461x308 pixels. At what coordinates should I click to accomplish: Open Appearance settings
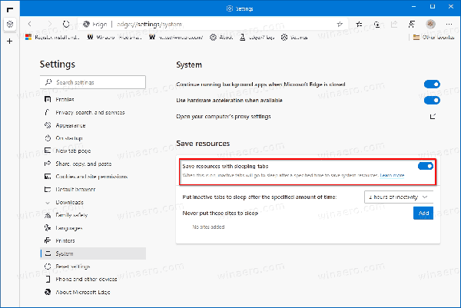tap(93, 125)
